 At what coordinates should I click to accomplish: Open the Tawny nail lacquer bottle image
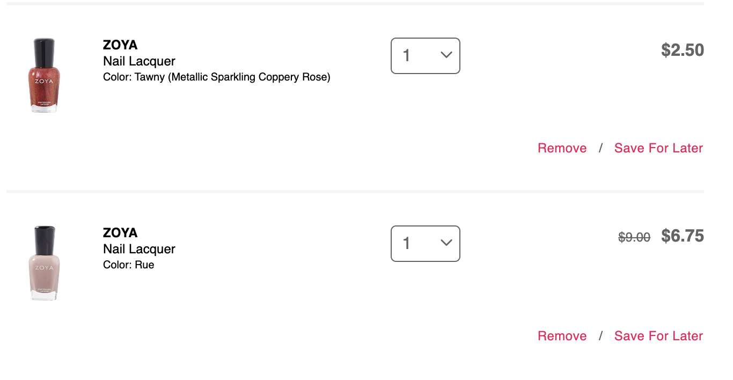[x=44, y=75]
